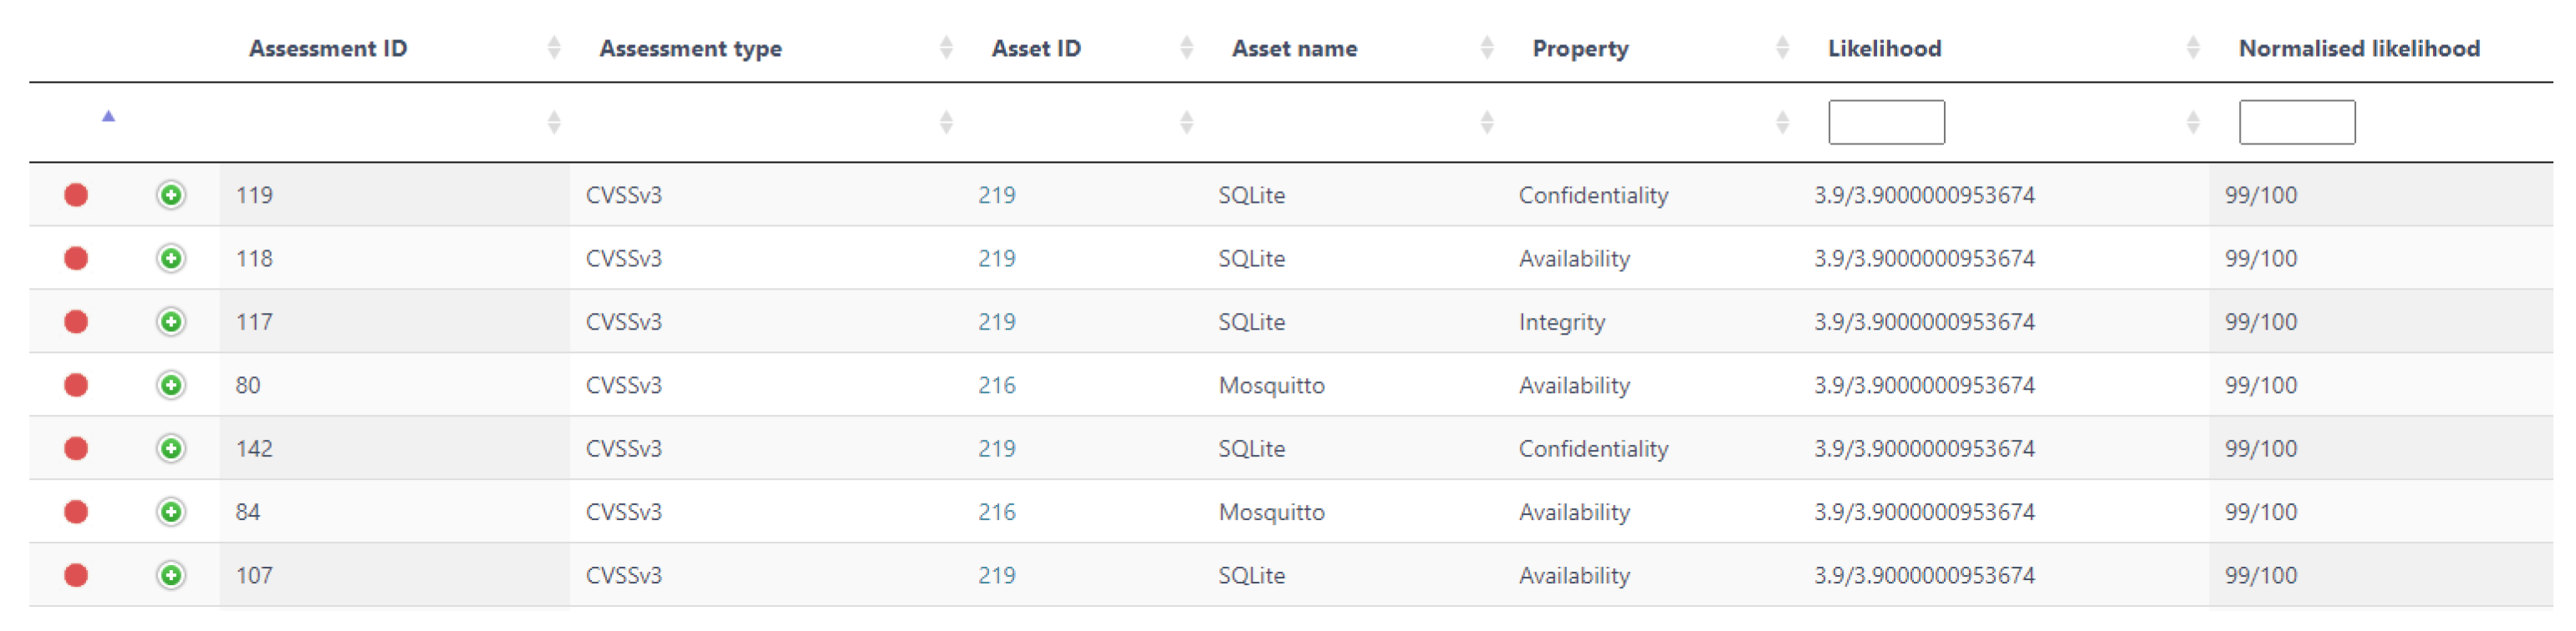Viewport: 2576px width, 631px height.
Task: Click green plus icon for assessment 80
Action: point(171,386)
